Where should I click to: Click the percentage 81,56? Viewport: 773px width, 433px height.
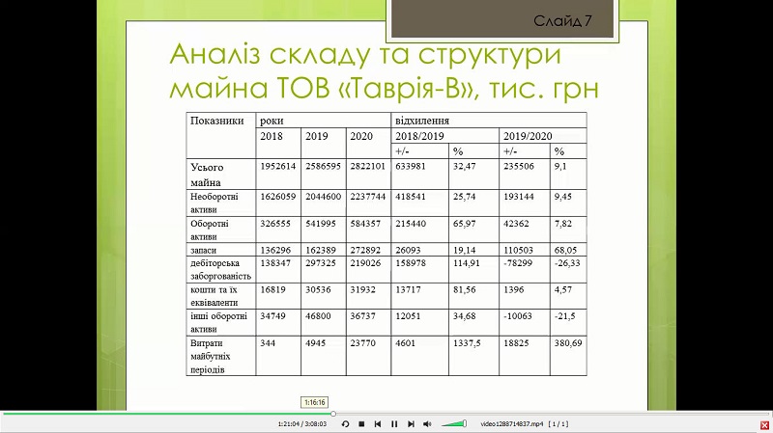(x=465, y=290)
